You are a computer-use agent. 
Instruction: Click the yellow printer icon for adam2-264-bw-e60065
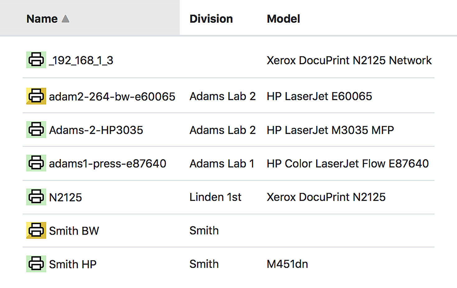click(36, 96)
